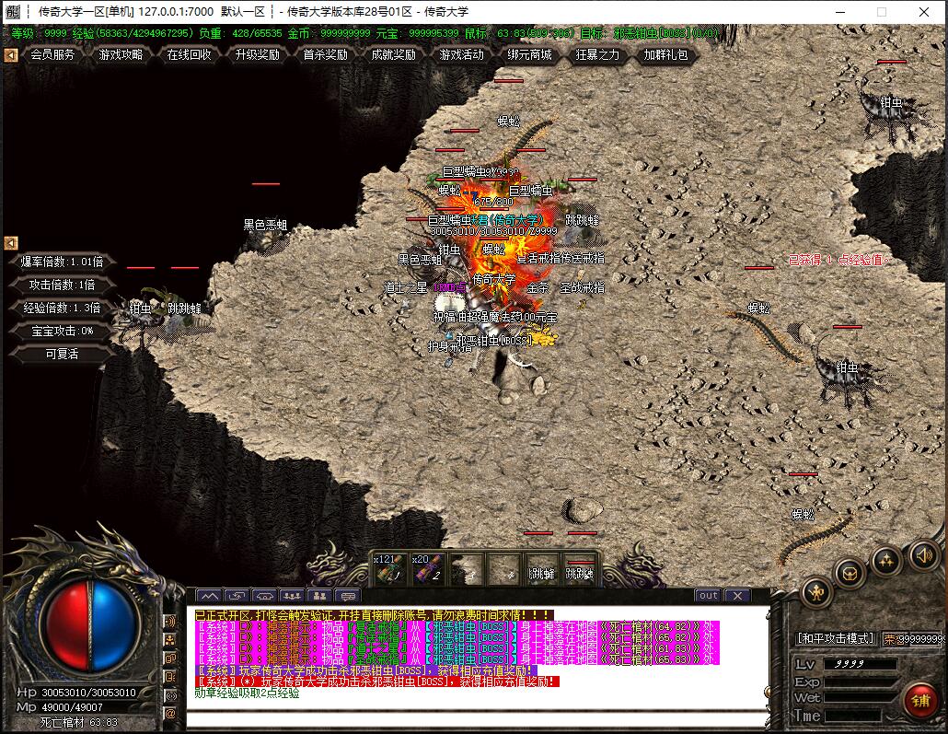Click the second chat bar icon with arrows
This screenshot has height=734, width=948.
click(x=237, y=596)
